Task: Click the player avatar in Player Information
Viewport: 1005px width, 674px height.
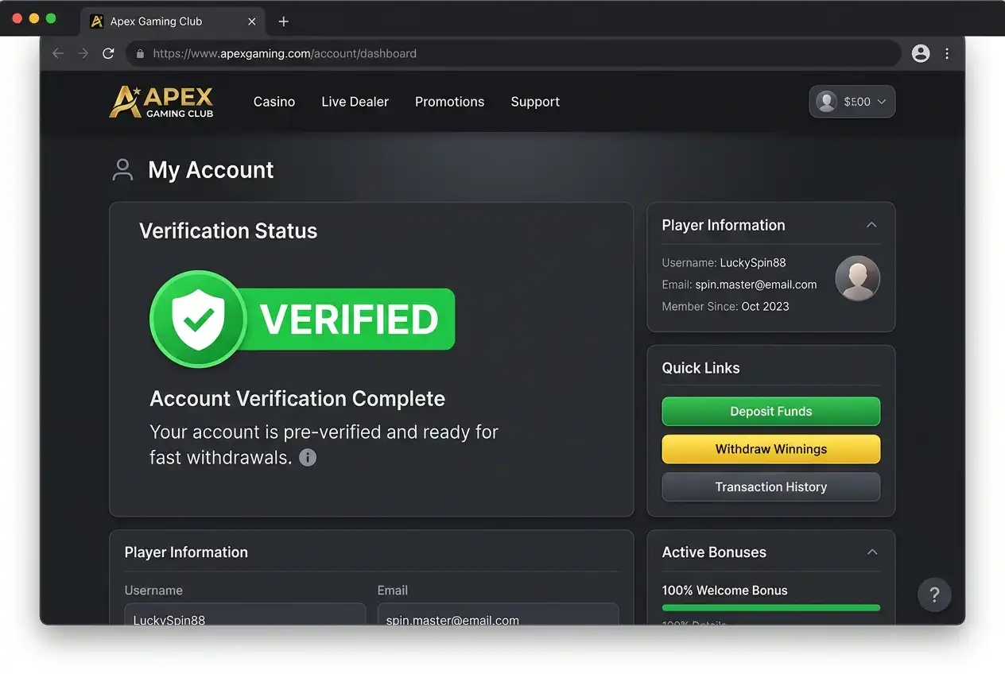Action: pos(857,278)
